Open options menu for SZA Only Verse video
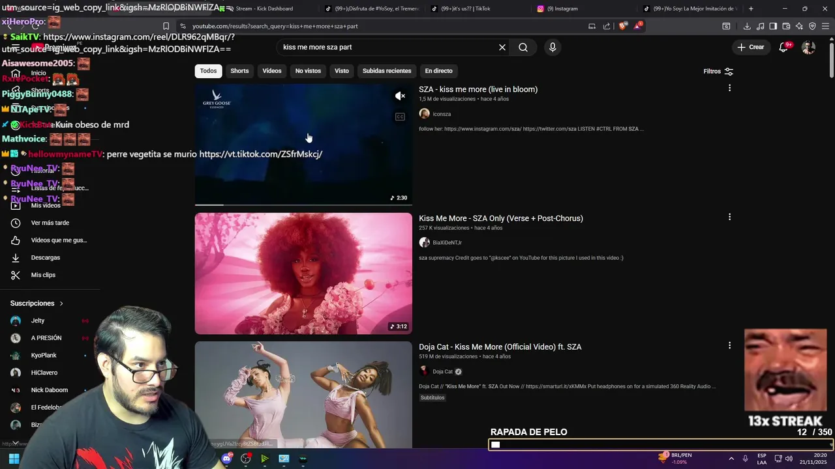The width and height of the screenshot is (835, 469). pyautogui.click(x=729, y=217)
